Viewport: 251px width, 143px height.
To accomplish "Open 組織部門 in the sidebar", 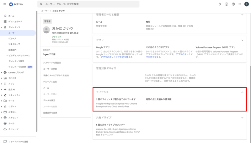I will pyautogui.click(x=12, y=50).
